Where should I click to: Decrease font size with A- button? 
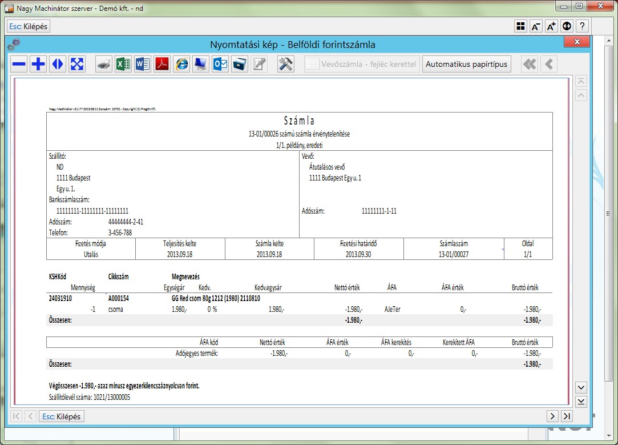(536, 26)
